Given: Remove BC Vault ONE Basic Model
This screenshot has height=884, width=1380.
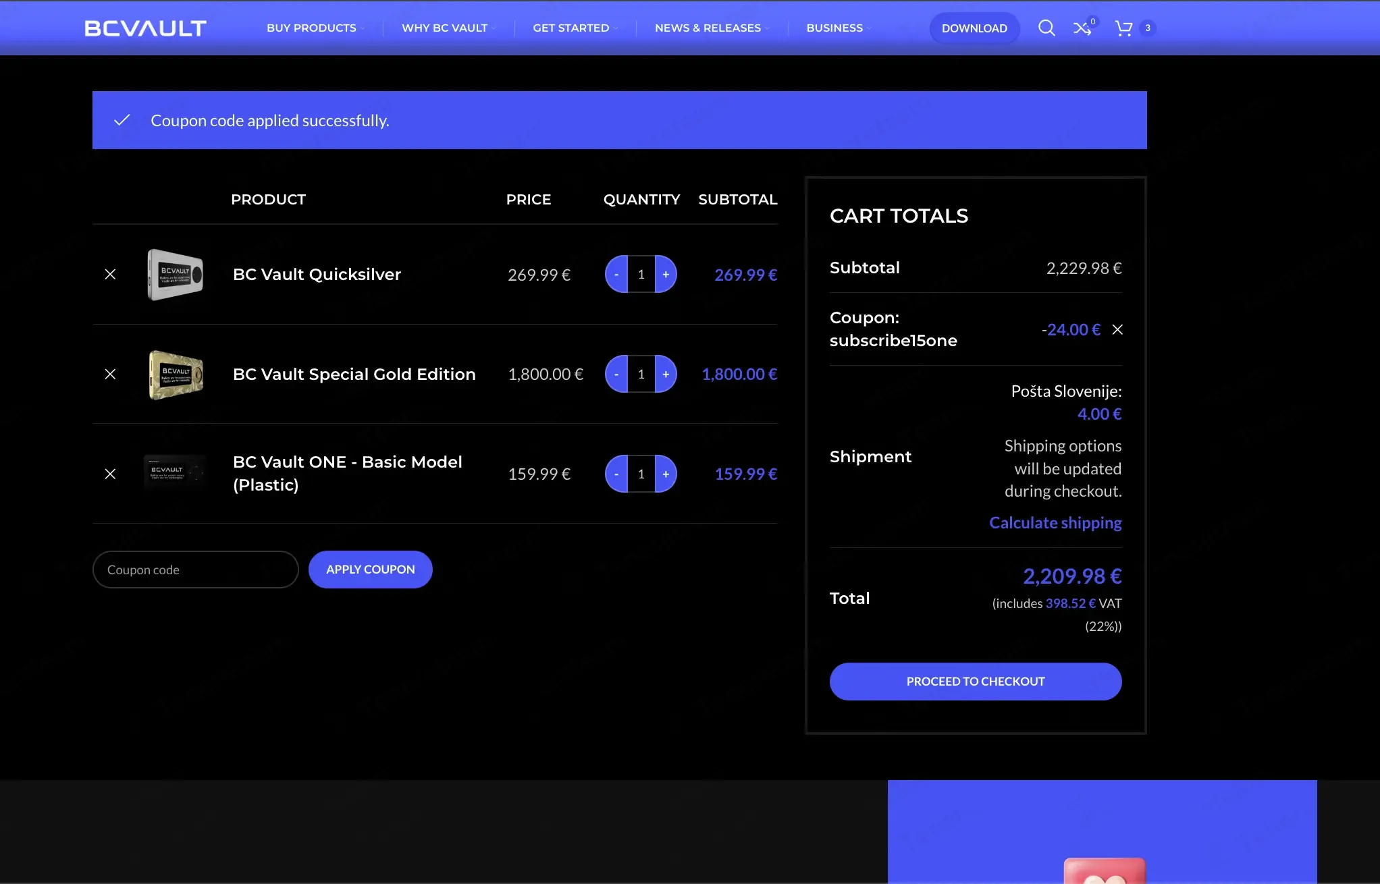Looking at the screenshot, I should [x=110, y=474].
